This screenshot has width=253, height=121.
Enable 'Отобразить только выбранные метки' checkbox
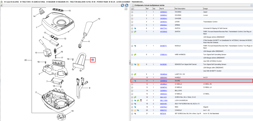point(133,5)
